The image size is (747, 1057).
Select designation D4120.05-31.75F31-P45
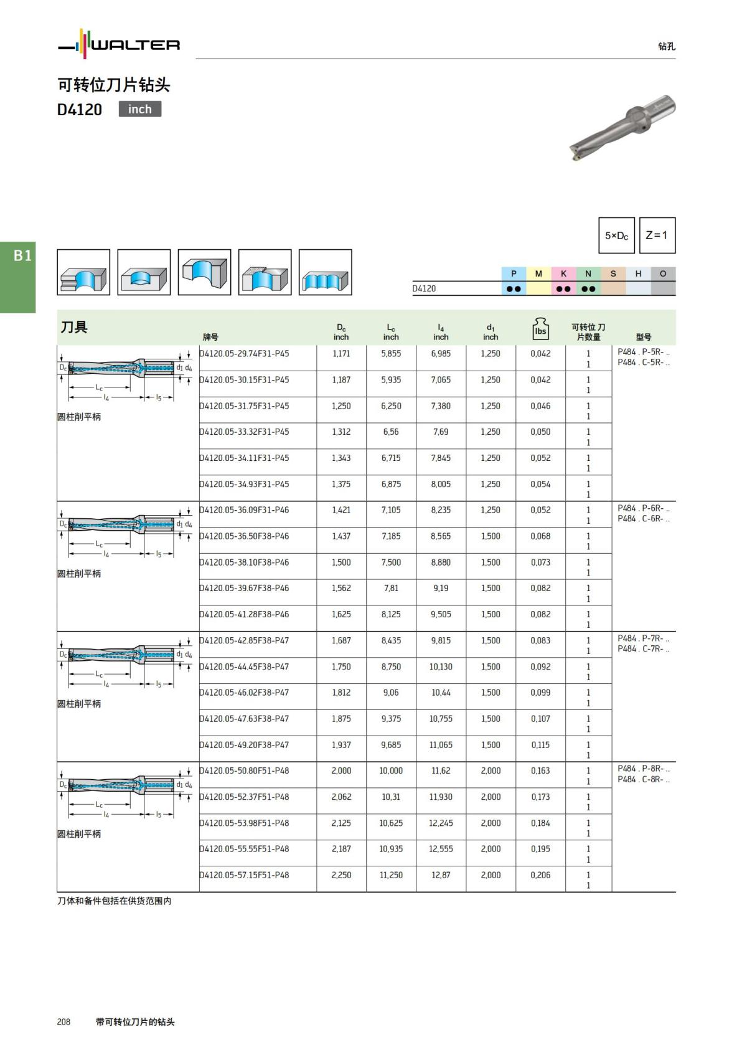click(244, 405)
